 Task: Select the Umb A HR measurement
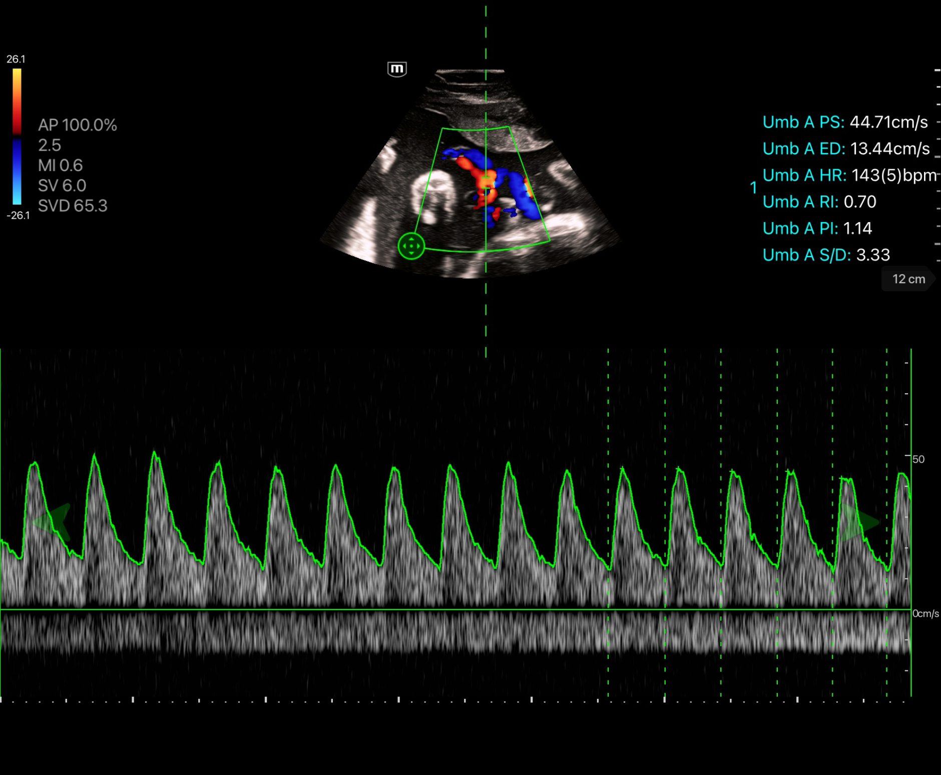(849, 175)
